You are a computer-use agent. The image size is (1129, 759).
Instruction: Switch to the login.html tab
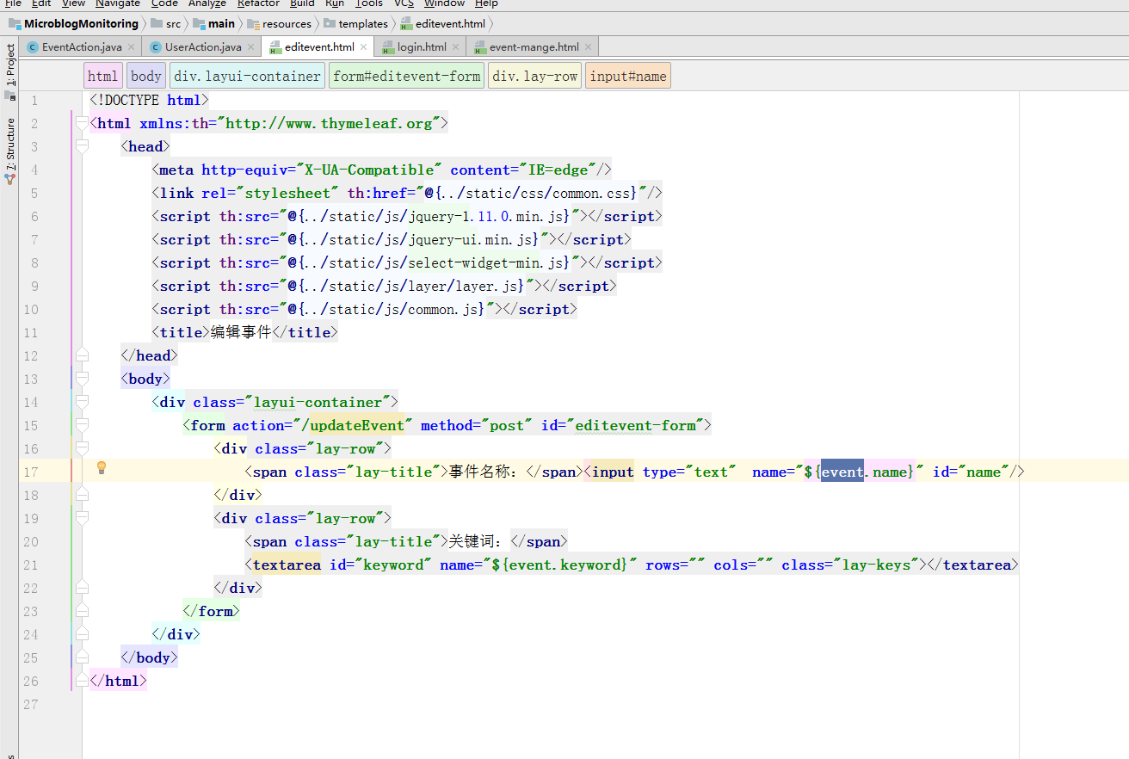click(x=420, y=47)
